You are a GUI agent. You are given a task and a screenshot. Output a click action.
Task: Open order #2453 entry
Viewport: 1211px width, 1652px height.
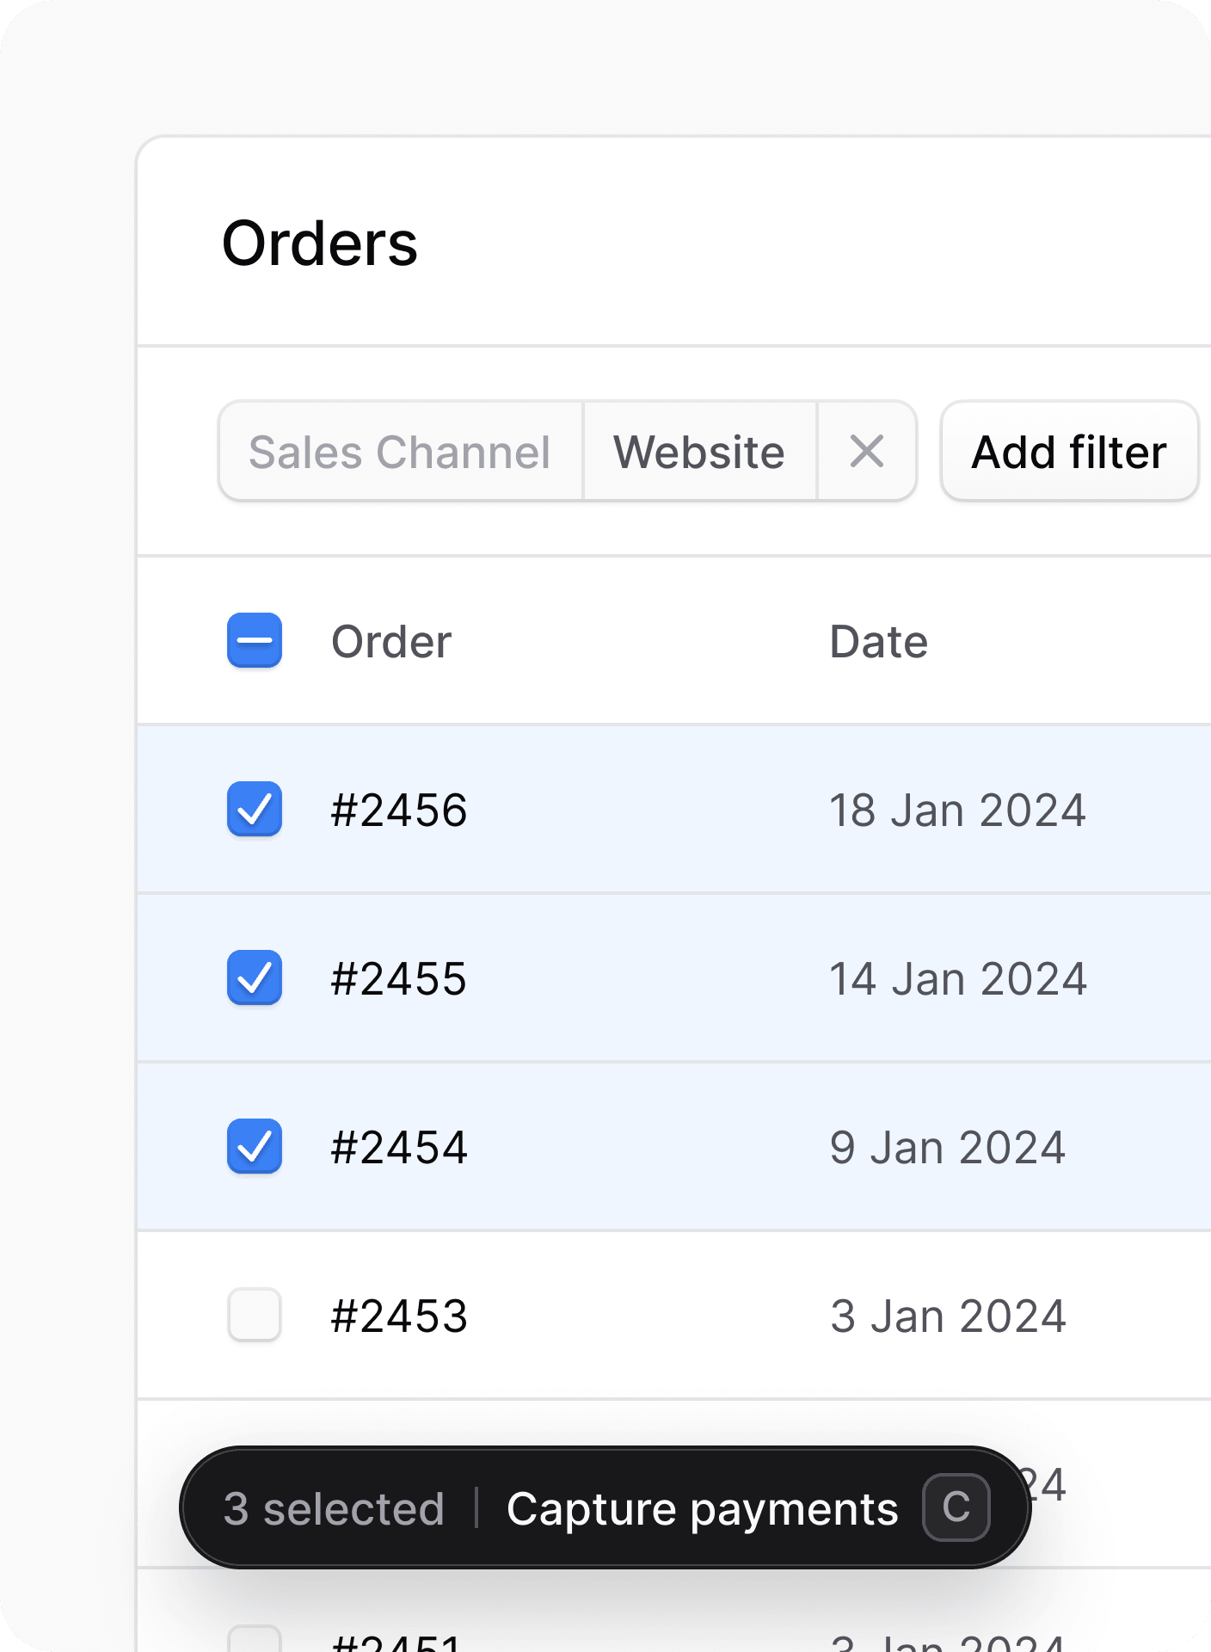tap(399, 1316)
